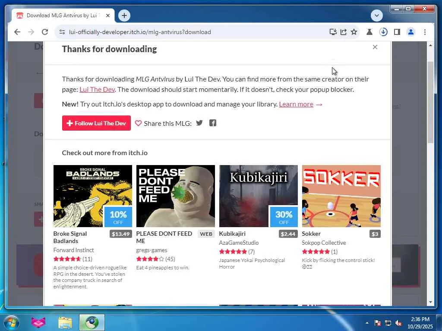
Task: Toggle the browser side panel
Action: click(x=397, y=32)
